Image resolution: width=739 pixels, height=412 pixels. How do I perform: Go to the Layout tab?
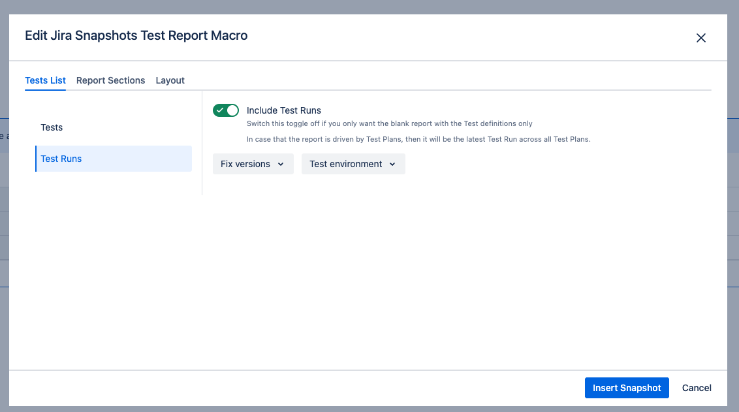(x=170, y=80)
